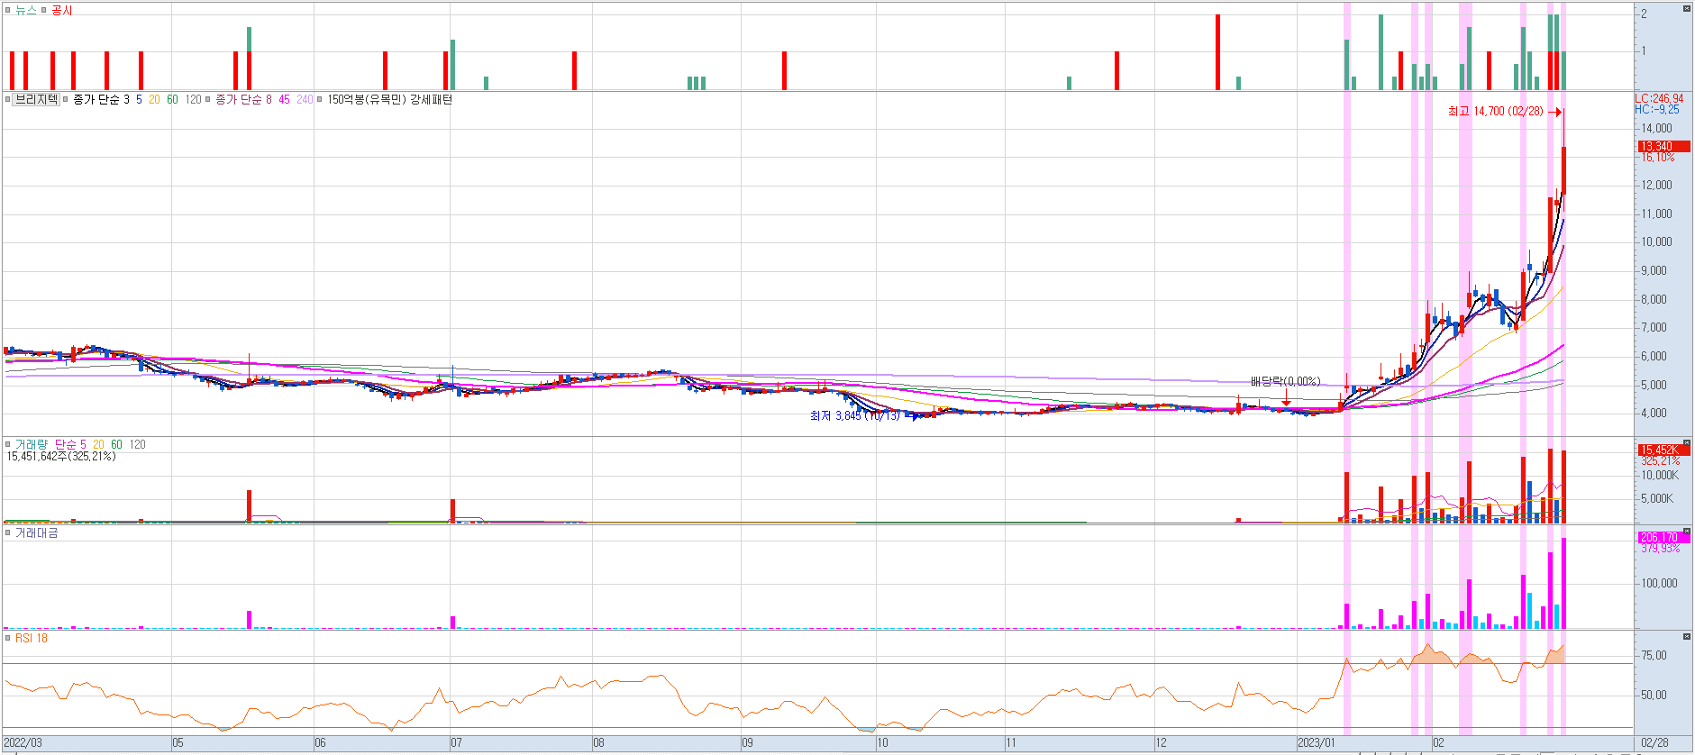
Task: Click the green 60 moving average label on the price chart
Action: coord(172,100)
